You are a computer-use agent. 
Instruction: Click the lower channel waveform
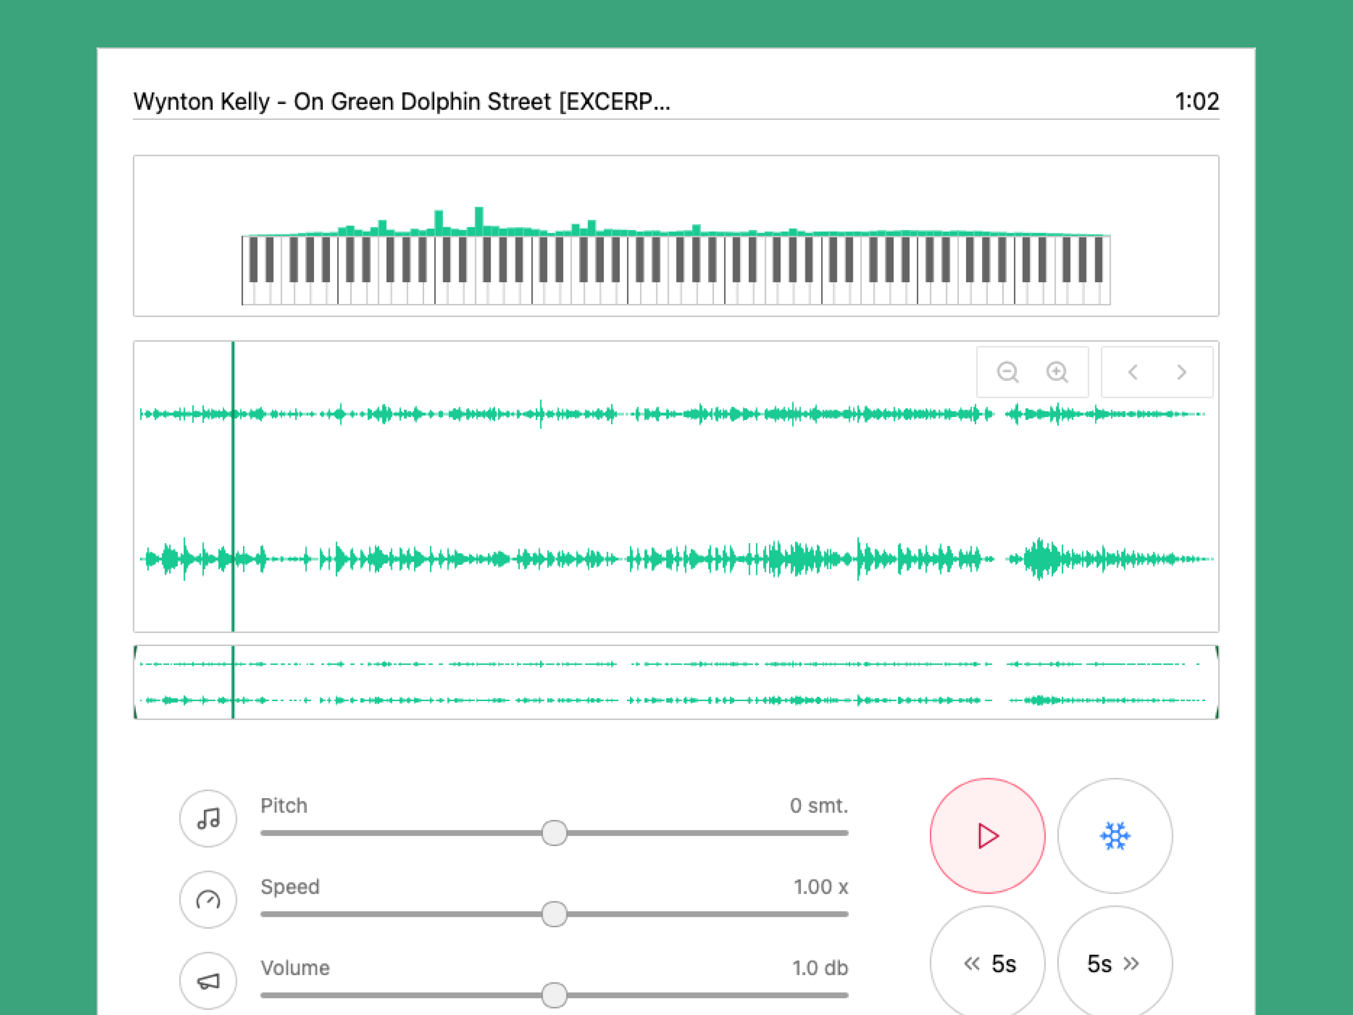[x=673, y=559]
